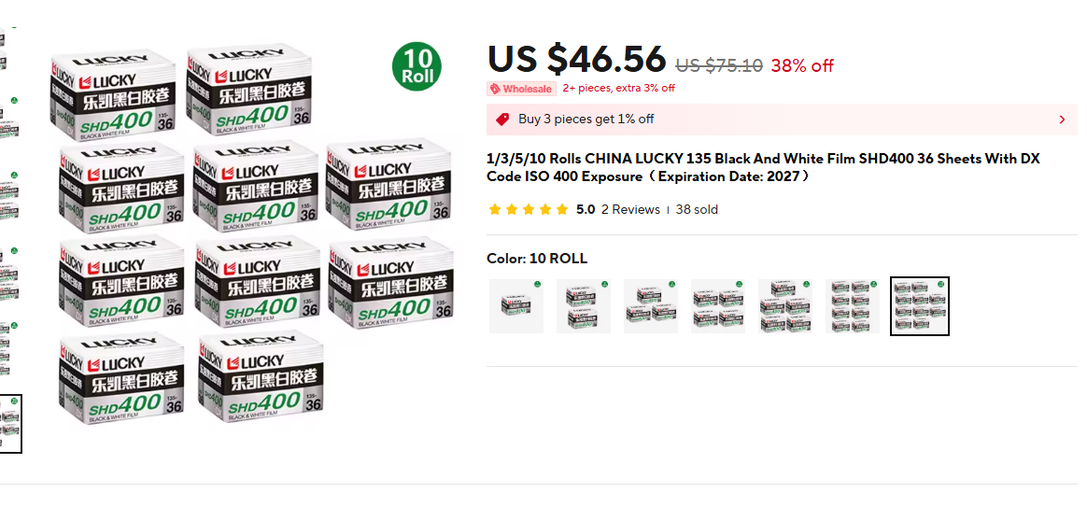This screenshot has height=521, width=1087.
Task: Select the four-roll color option
Action: [x=718, y=306]
